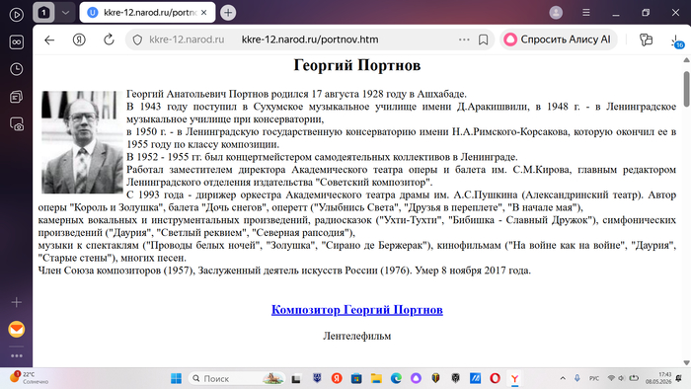Image resolution: width=691 pixels, height=389 pixels.
Task: Switch РУС keyboard language
Action: click(x=594, y=378)
